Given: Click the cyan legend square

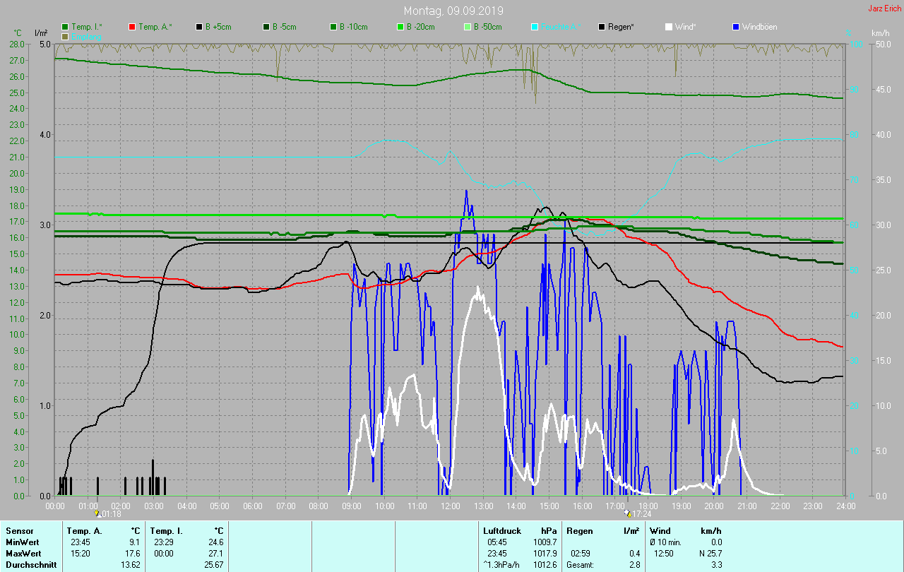Looking at the screenshot, I should pos(535,27).
